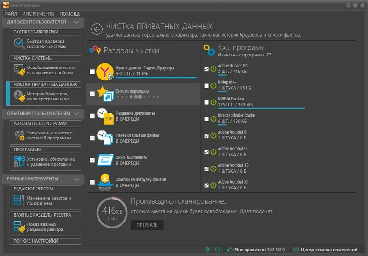
Task: Click the file download links icon
Action: [105, 182]
